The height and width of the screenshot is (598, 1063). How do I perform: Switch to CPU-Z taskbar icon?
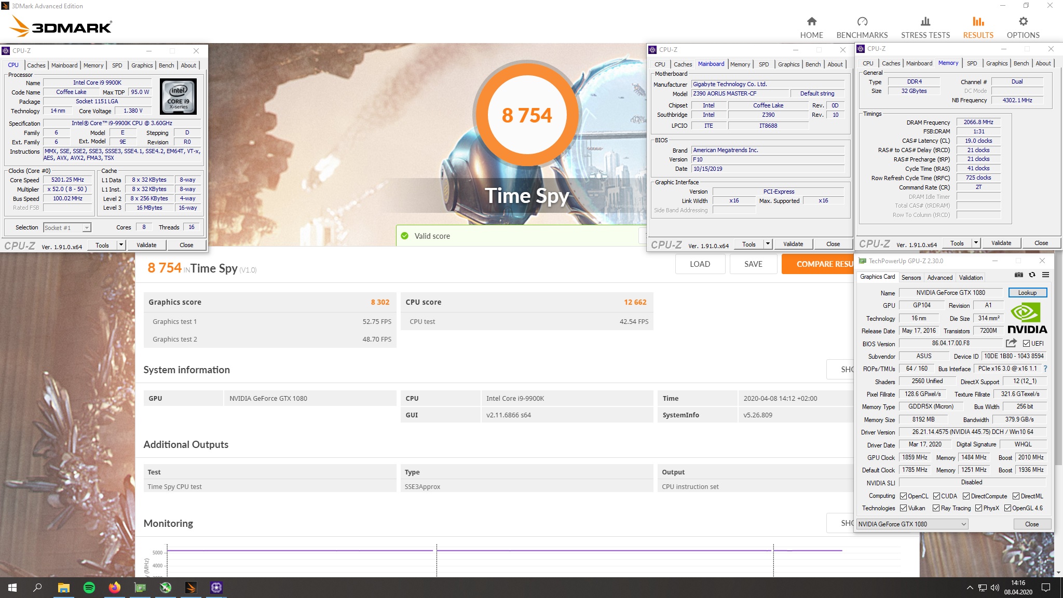point(216,588)
